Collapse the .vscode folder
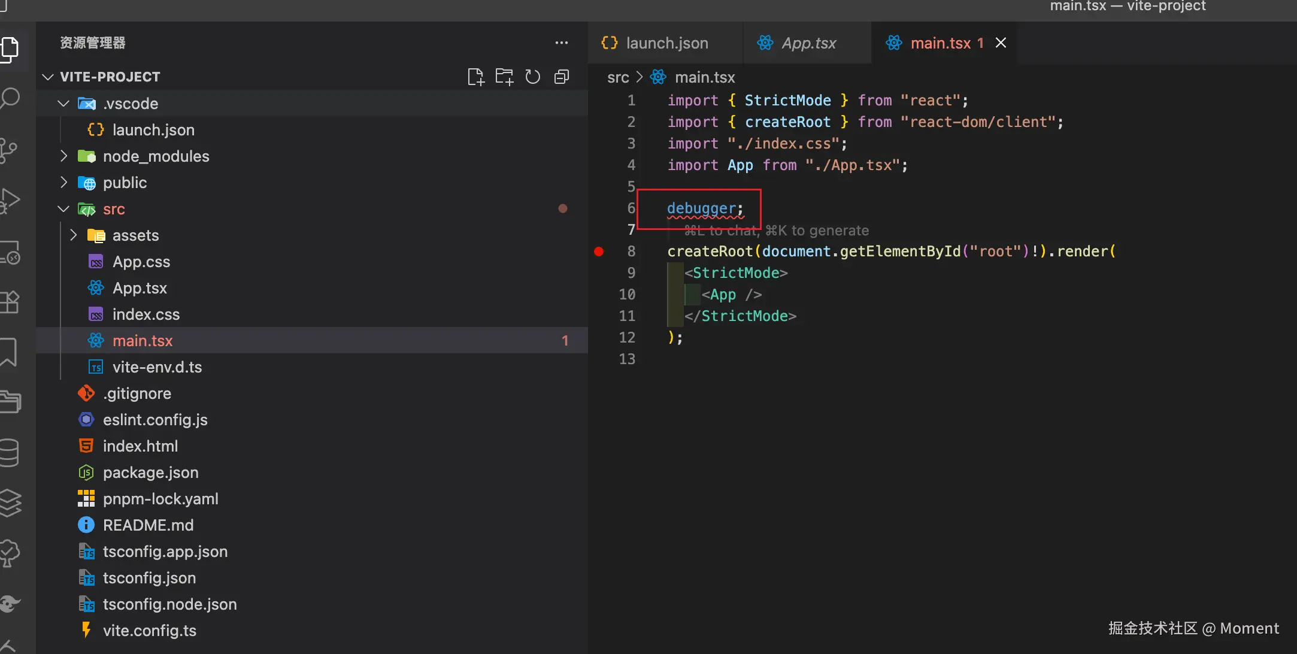The height and width of the screenshot is (654, 1297). pyautogui.click(x=63, y=104)
